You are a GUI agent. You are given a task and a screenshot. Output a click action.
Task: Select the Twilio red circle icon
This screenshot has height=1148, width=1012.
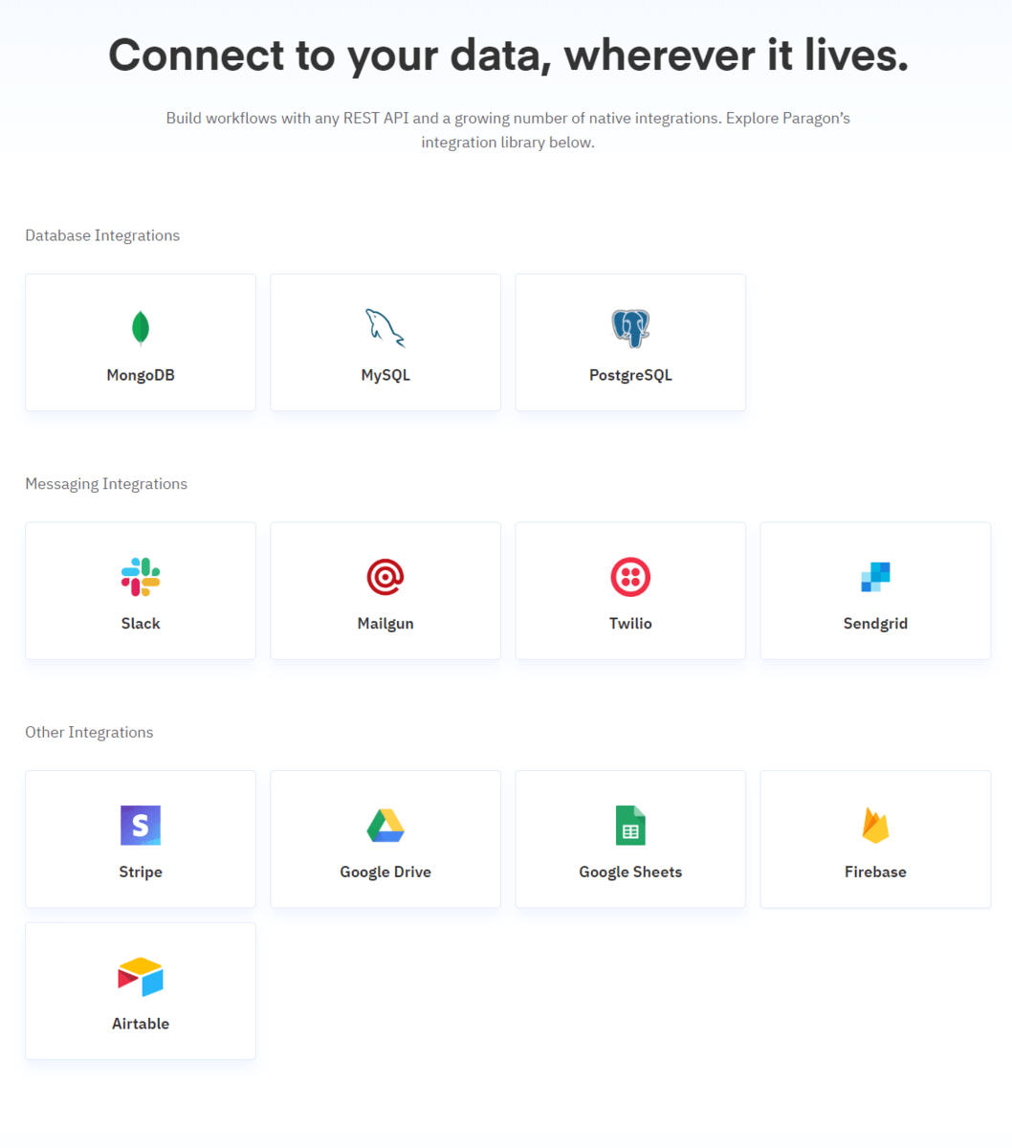coord(630,577)
